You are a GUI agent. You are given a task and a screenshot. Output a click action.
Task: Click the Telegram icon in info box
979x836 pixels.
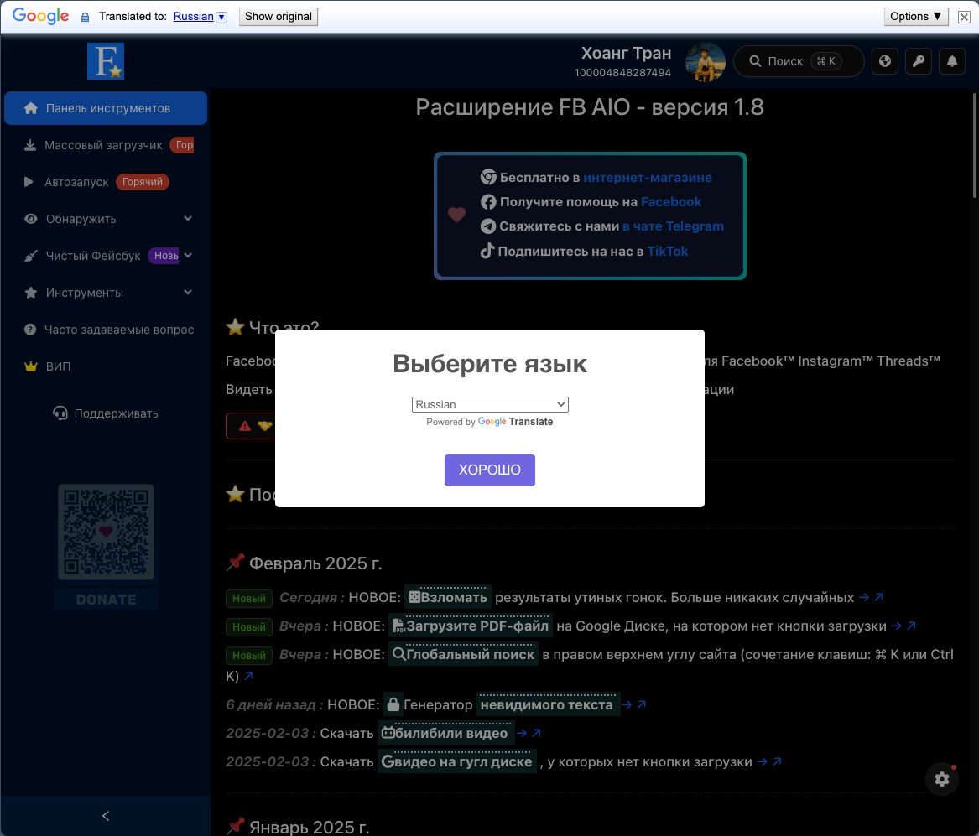[488, 226]
